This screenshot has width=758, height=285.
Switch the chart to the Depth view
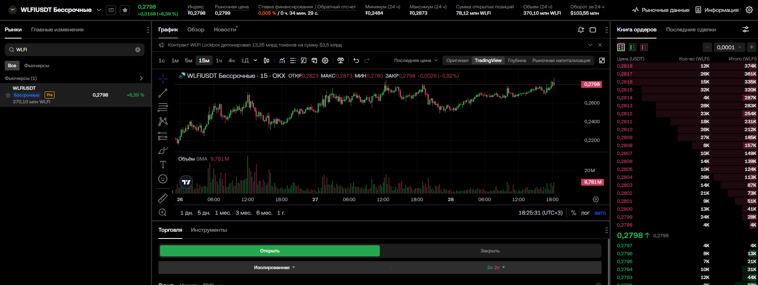pos(517,60)
